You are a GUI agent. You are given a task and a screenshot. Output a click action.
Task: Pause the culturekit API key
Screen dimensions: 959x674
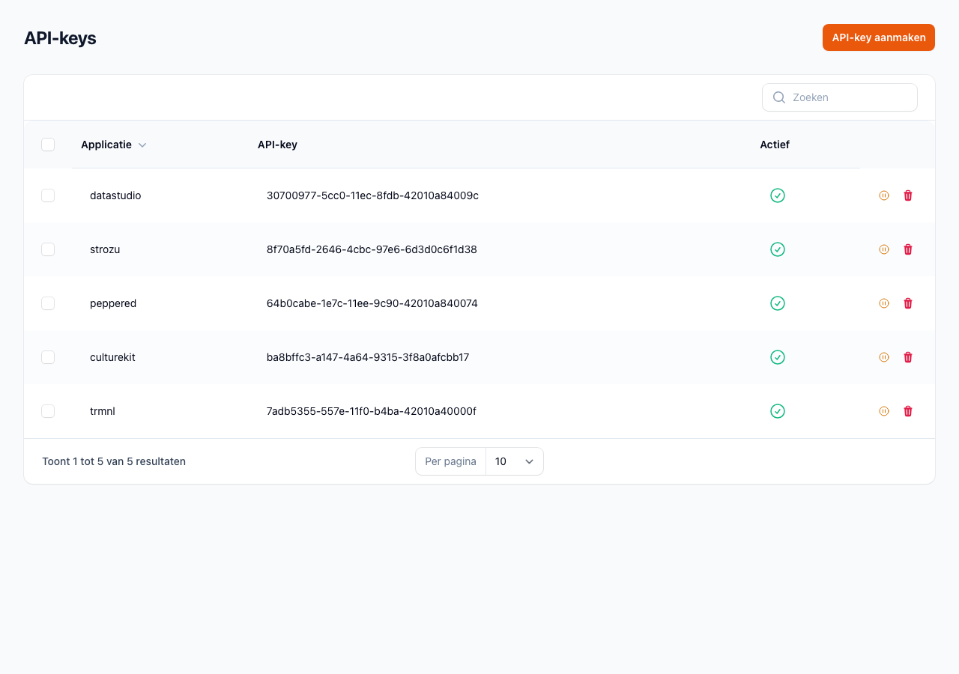[884, 357]
